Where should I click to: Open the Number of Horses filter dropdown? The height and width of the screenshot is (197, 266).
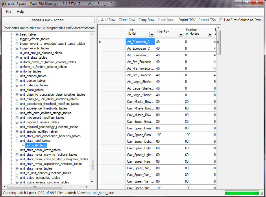coord(210,35)
